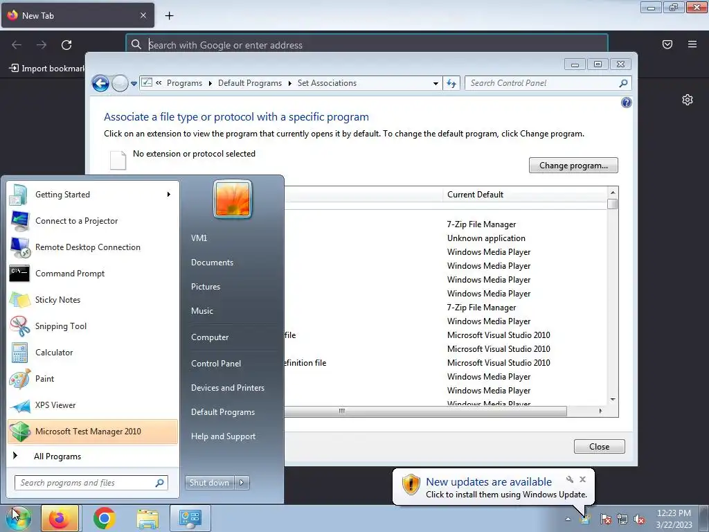Open Firefox from the taskbar

point(60,518)
